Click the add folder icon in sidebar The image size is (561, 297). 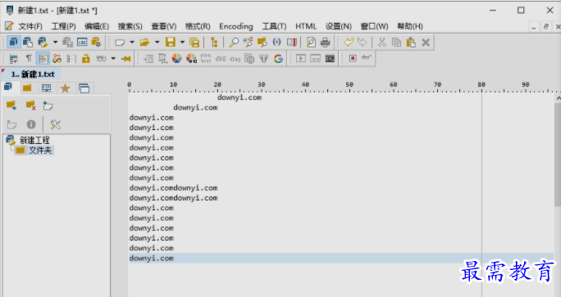[x=11, y=106]
